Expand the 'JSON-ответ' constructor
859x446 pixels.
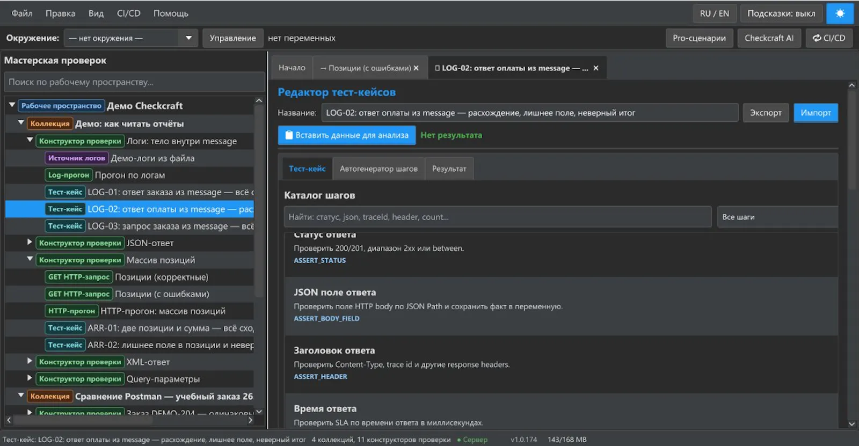(x=30, y=242)
